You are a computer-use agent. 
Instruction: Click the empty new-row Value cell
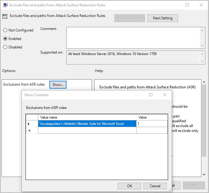[x=152, y=130]
